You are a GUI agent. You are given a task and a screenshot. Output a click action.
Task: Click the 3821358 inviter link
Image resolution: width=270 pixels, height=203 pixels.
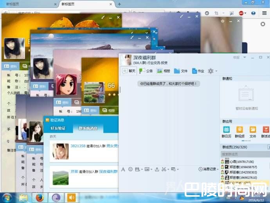tap(78, 146)
